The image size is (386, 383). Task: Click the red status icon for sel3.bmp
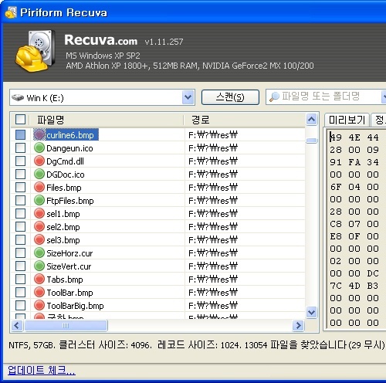(x=39, y=240)
